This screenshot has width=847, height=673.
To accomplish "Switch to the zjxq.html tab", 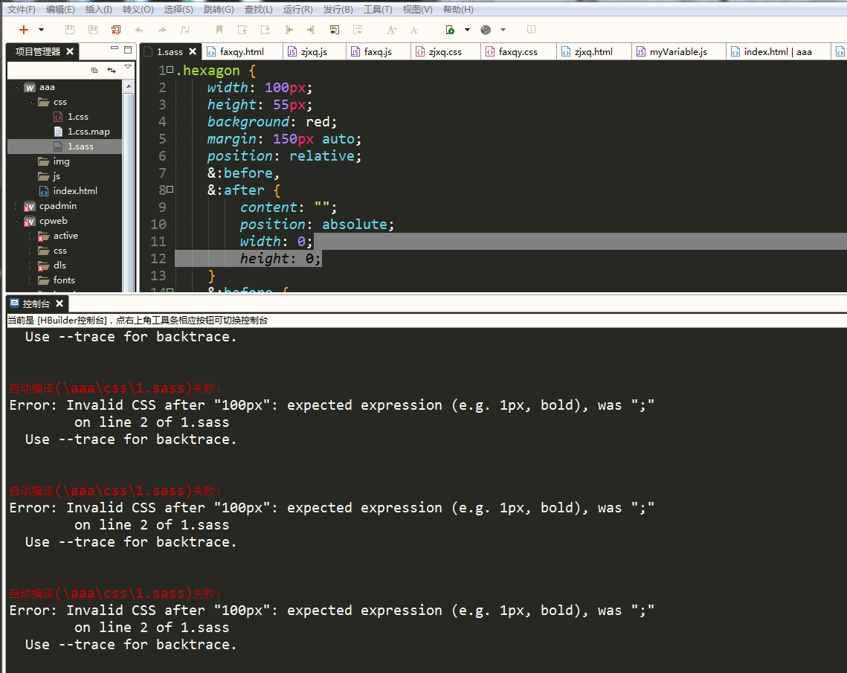I will click(x=593, y=51).
